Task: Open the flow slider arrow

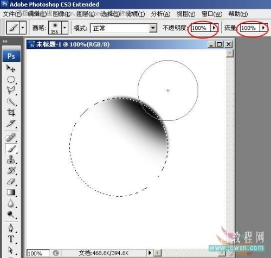Action: 263,28
